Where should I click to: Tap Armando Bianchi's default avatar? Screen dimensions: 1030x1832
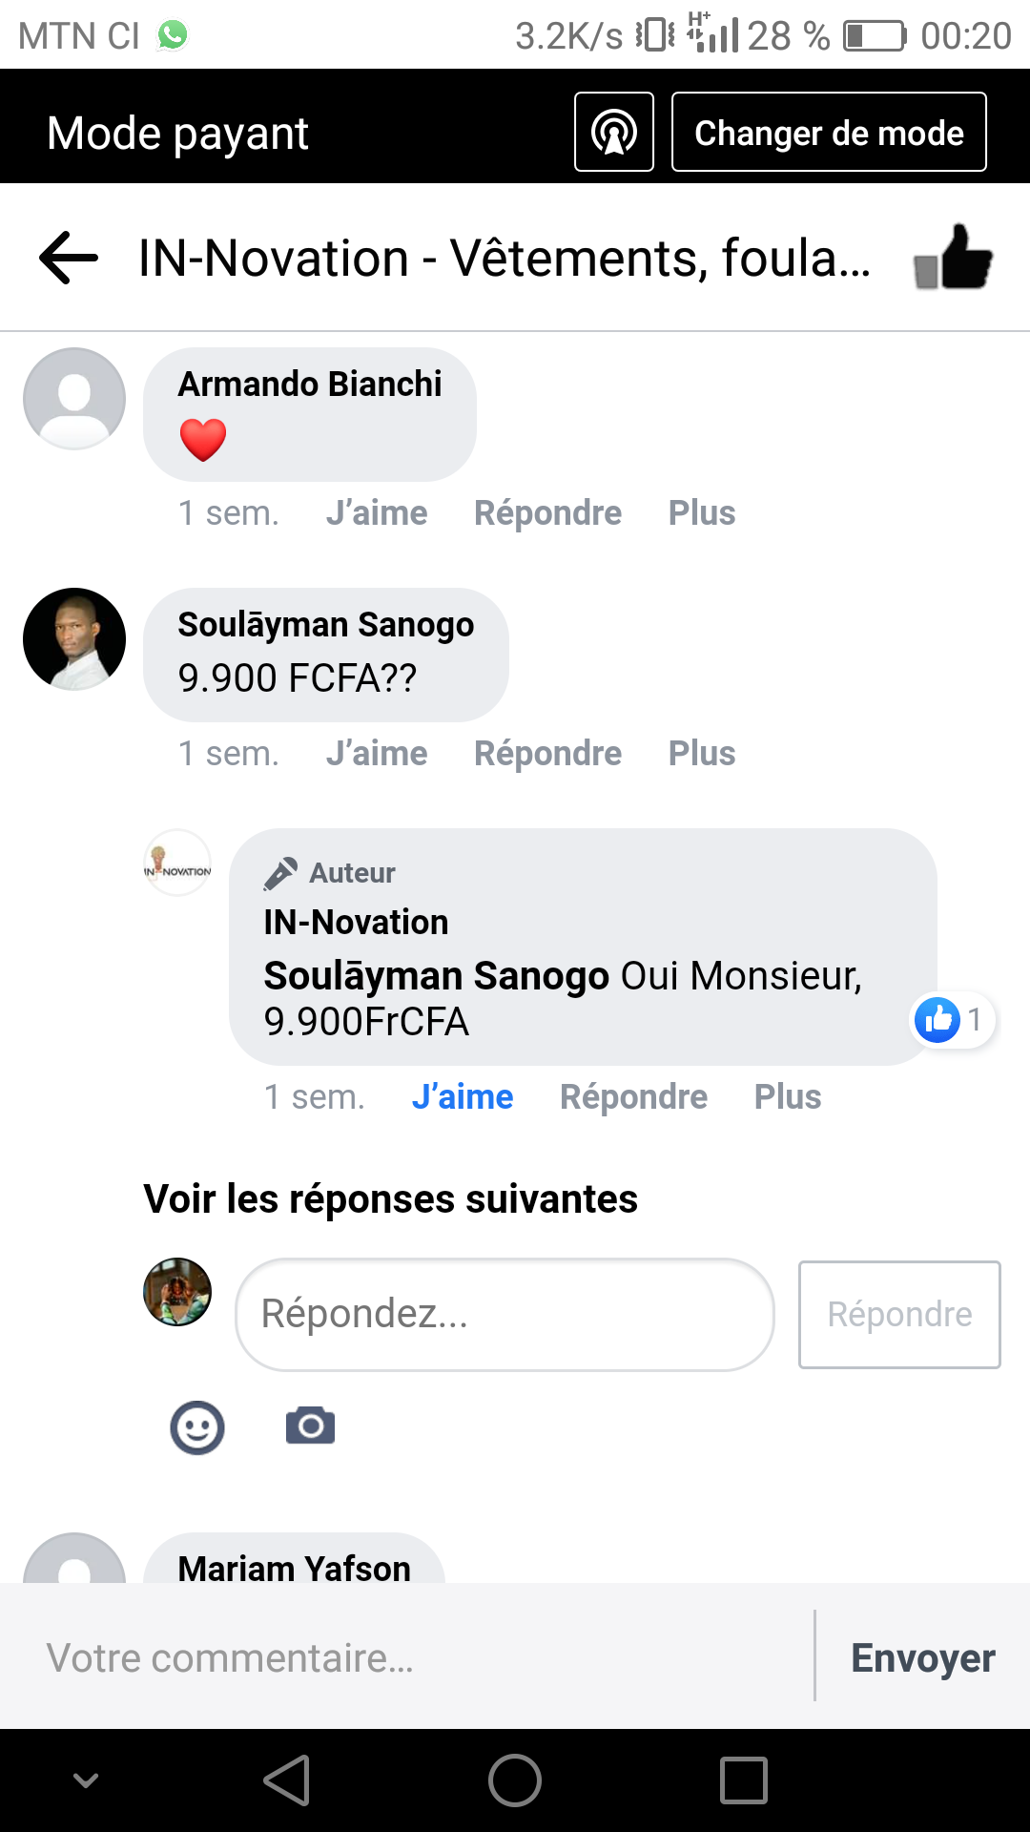74,399
